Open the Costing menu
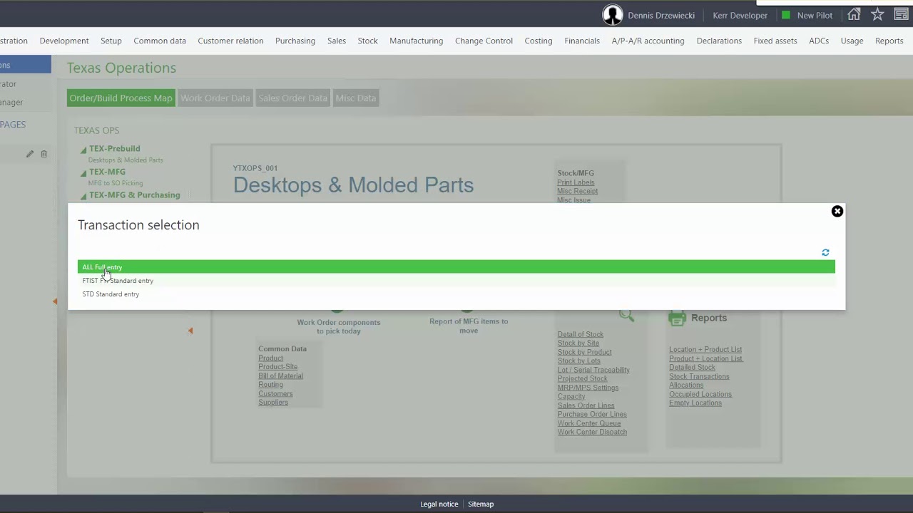The height and width of the screenshot is (513, 913). tap(539, 41)
